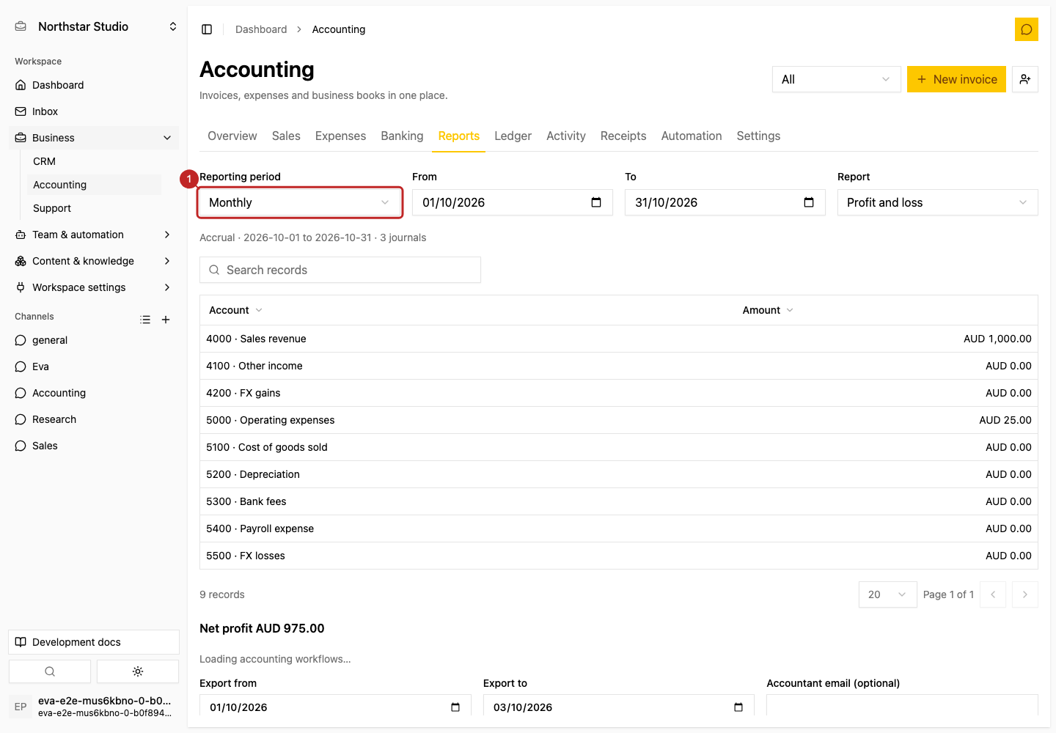Click the sidebar search icon button

[50, 671]
